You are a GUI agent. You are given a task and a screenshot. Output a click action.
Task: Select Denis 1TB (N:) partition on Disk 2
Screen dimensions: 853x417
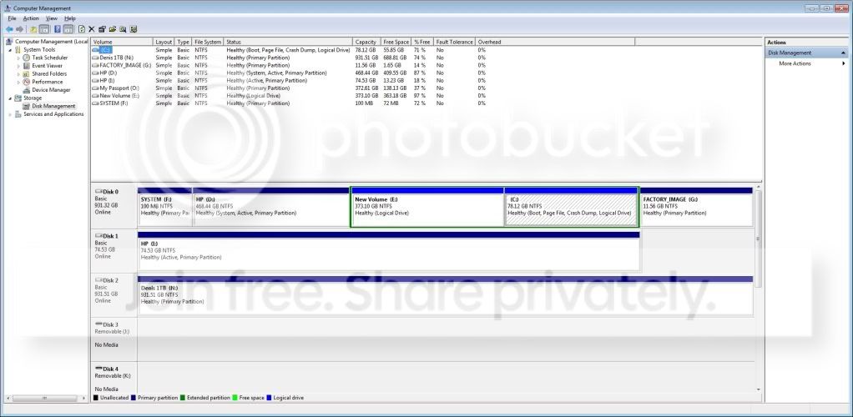pyautogui.click(x=446, y=295)
